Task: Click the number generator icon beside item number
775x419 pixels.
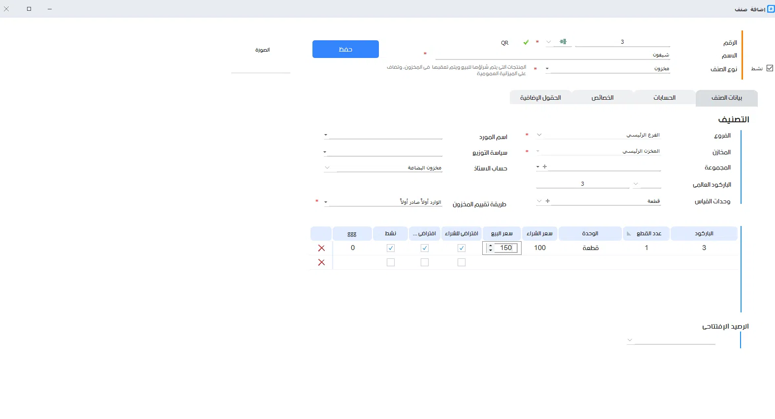Action: click(x=563, y=42)
